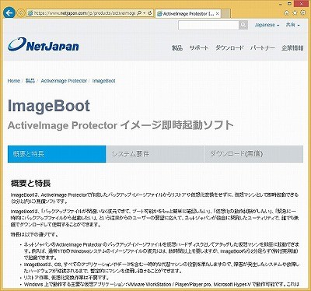Image resolution: width=311 pixels, height=291 pixels.
Task: Select the 概要と特長 tab
Action: (x=57, y=154)
